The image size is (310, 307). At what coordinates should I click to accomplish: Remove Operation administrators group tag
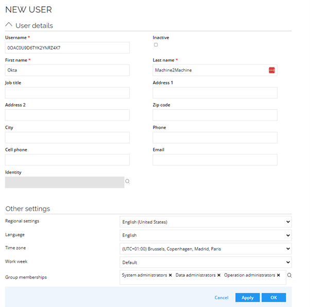[279, 275]
